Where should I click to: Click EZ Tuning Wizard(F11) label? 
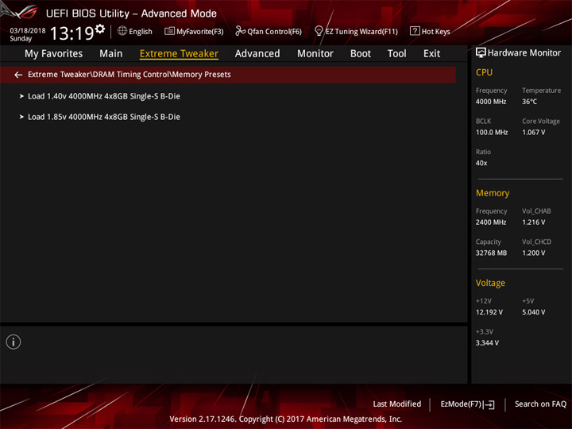click(x=361, y=32)
